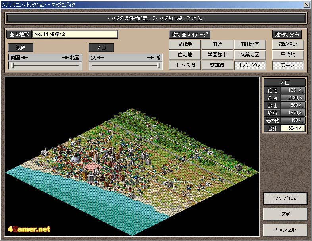Image resolution: width=312 pixels, height=241 pixels.
Task: Select the 田園地帯 town image option
Action: [x=250, y=44]
